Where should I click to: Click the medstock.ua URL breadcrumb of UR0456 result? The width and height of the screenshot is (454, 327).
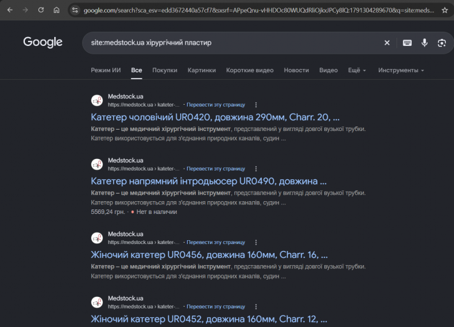coord(144,243)
